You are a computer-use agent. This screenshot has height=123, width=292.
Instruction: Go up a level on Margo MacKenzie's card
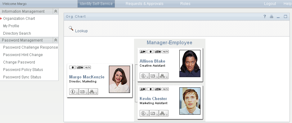72,68
